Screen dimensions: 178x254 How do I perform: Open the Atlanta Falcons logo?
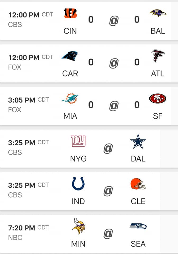click(x=158, y=56)
